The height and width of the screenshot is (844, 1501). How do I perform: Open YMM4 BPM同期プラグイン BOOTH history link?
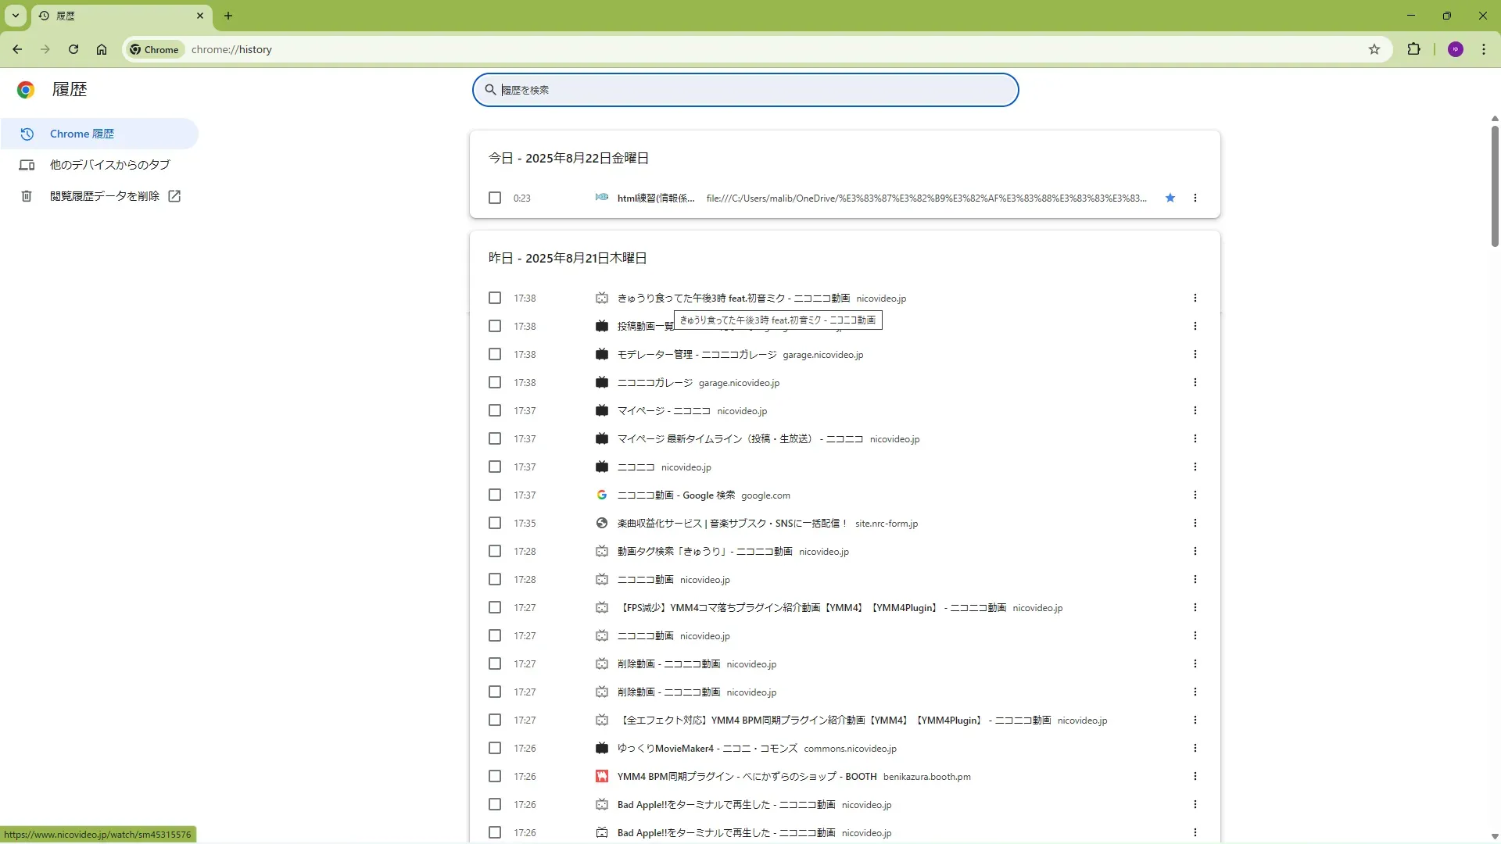(747, 776)
